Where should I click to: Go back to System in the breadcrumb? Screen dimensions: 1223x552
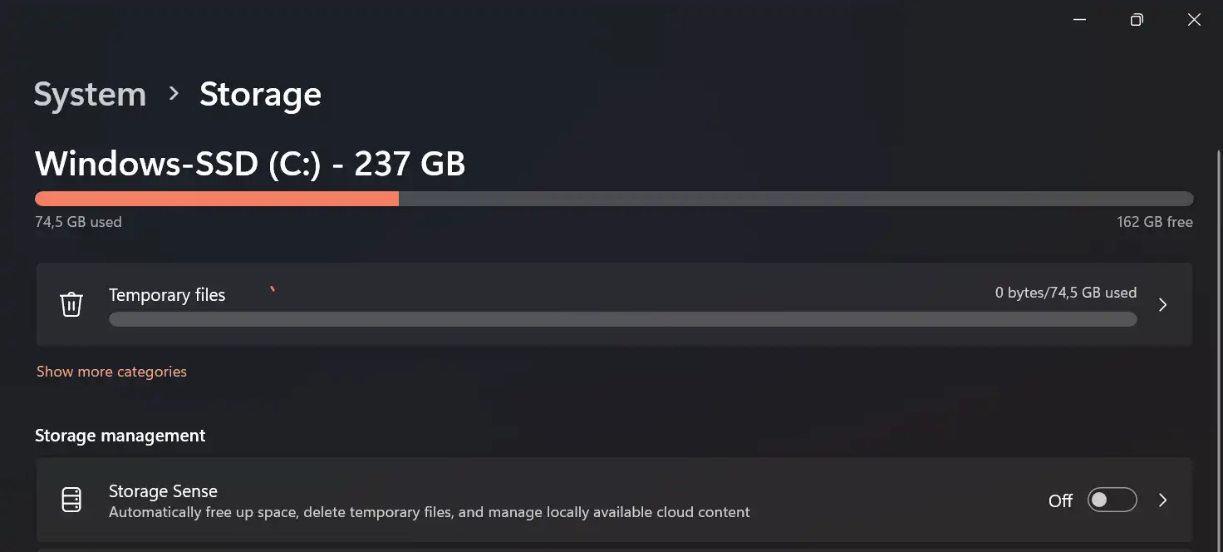[x=90, y=94]
